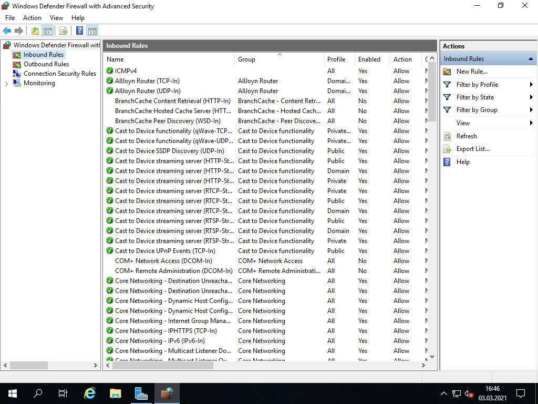Open the Action menu
Viewport: 538px width, 404px height.
[32, 18]
